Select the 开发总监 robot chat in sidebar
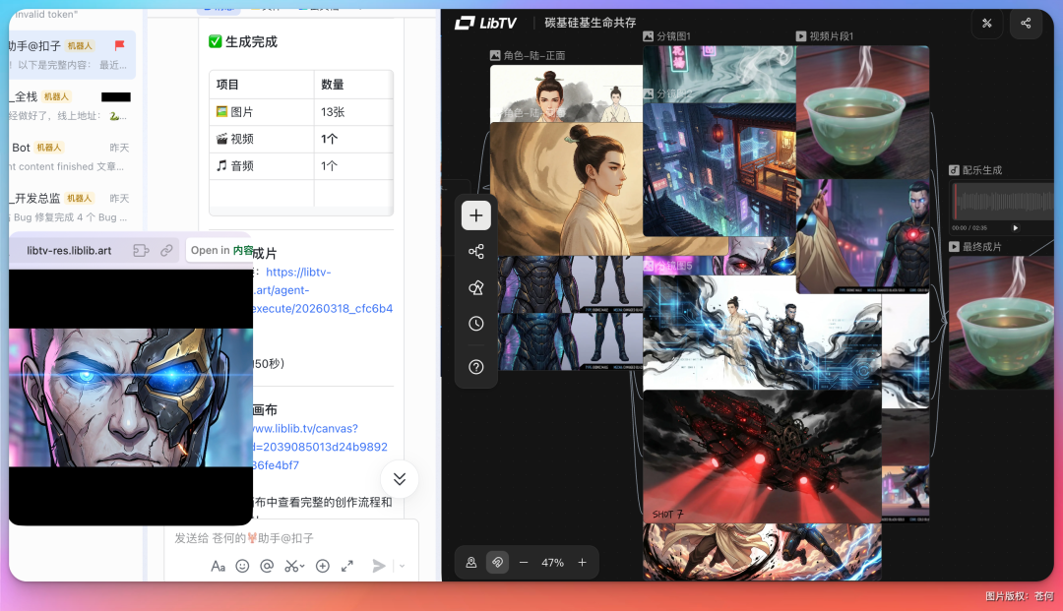The image size is (1063, 611). point(71,207)
